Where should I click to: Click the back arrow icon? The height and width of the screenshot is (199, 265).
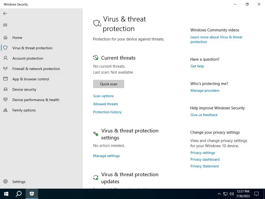5,13
